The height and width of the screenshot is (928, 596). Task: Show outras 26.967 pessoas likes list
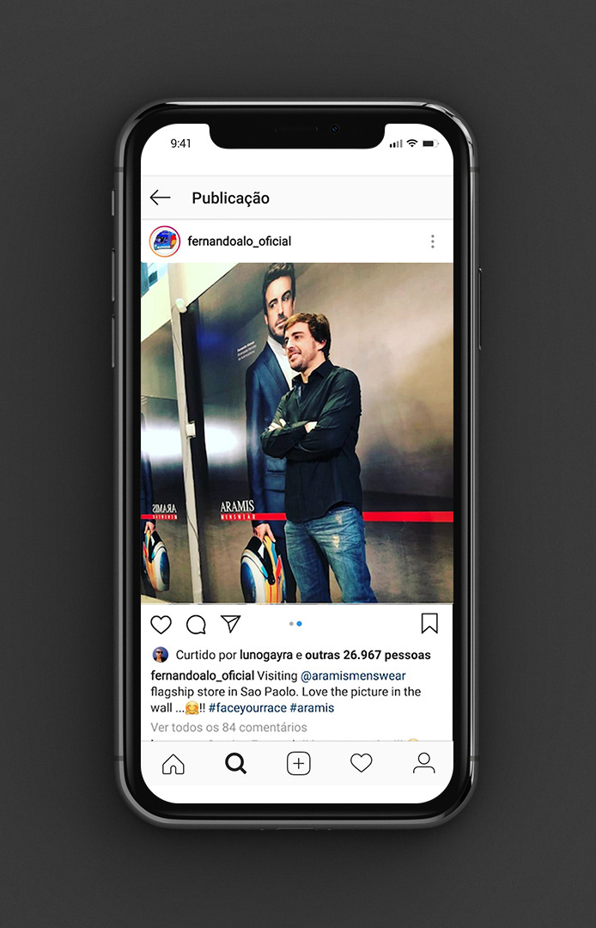point(368,655)
